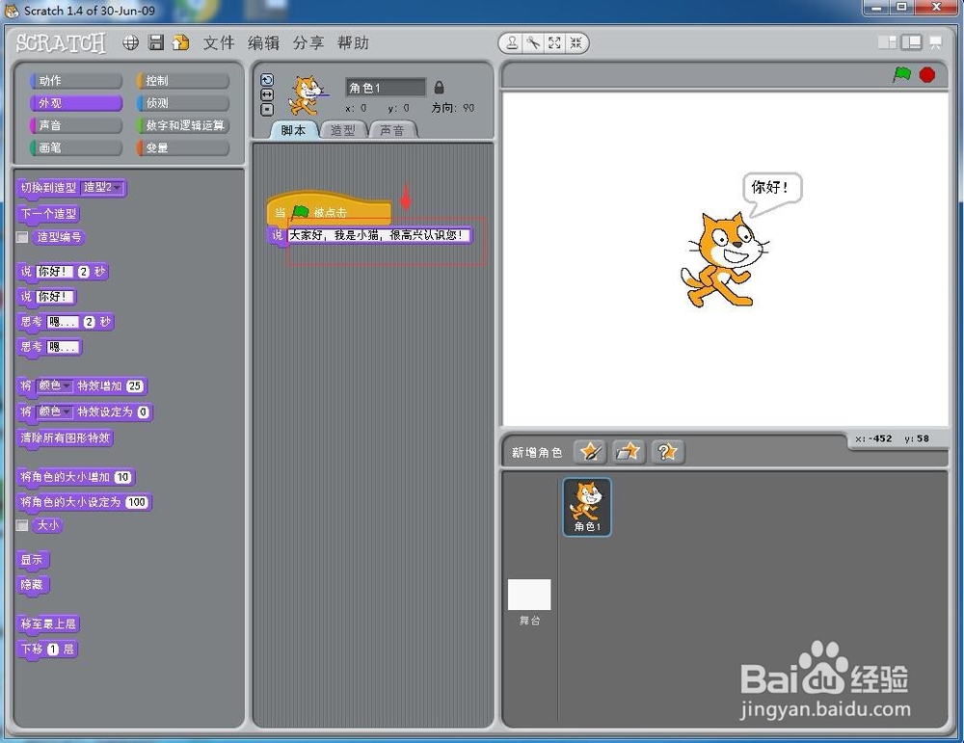The image size is (964, 743).
Task: Click the 下移 1 层 block
Action: [47, 650]
